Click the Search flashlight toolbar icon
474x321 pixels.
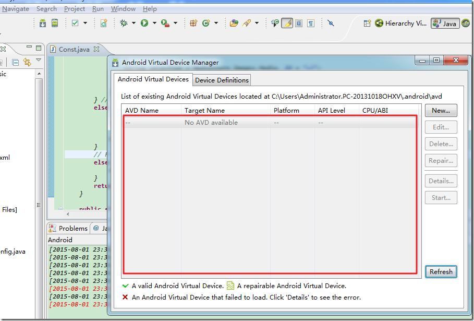[x=247, y=23]
